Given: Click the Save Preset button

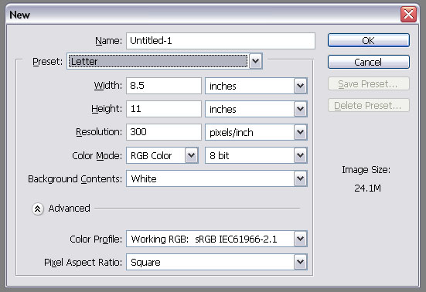Looking at the screenshot, I should click(369, 84).
